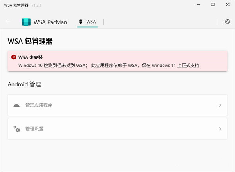Maximize the window
The width and height of the screenshot is (235, 172).
(213, 5)
